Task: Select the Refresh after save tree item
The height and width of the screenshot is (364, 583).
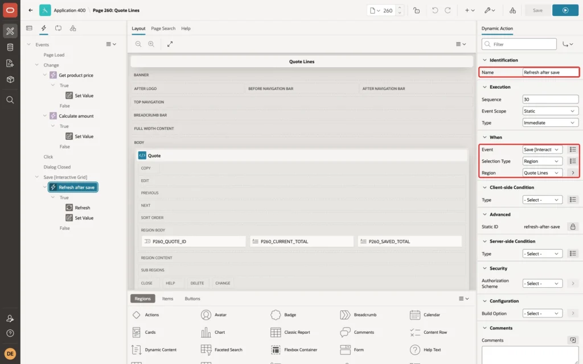Action: 73,187
